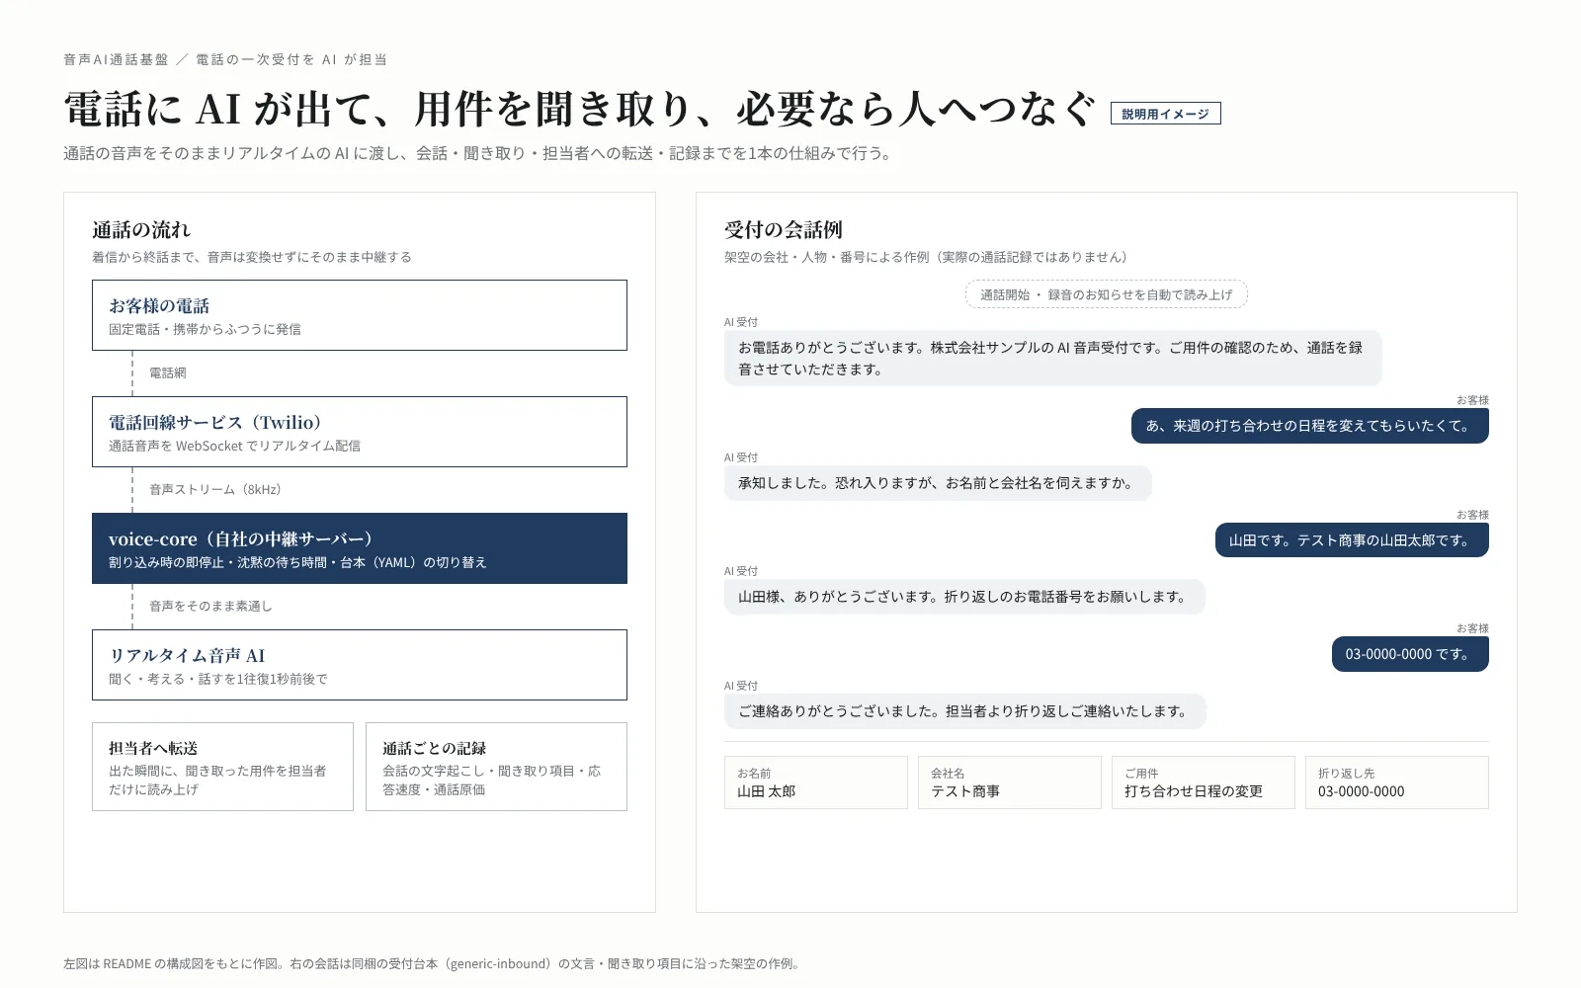
Task: Open the 電話回線サービス（Twilio） flow box
Action: (360, 432)
